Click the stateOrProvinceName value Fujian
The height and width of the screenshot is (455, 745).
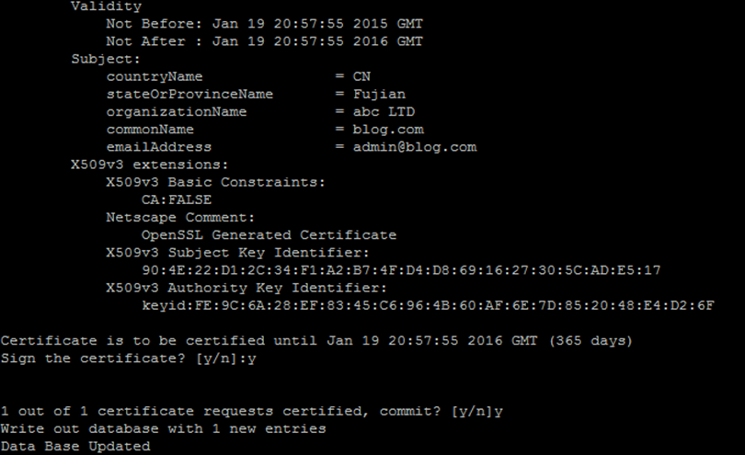click(x=379, y=94)
